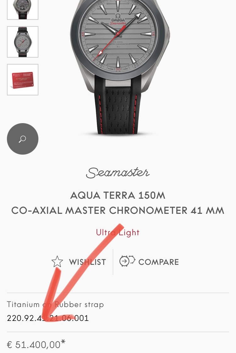
Task: Click the wishlist star icon
Action: (57, 262)
